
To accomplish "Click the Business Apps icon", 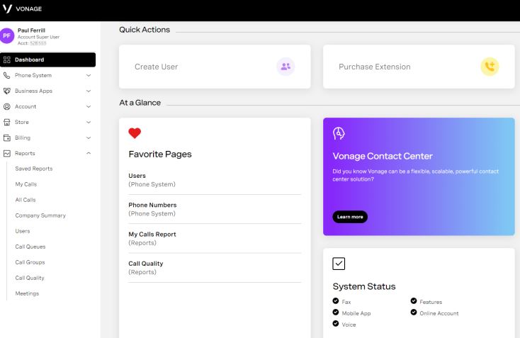I will tap(6, 91).
